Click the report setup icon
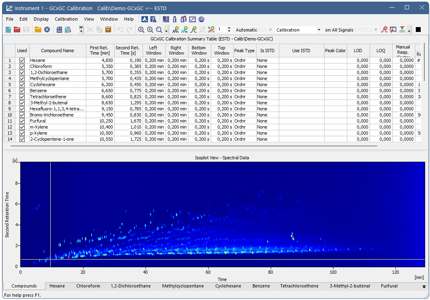 pyautogui.click(x=59, y=30)
